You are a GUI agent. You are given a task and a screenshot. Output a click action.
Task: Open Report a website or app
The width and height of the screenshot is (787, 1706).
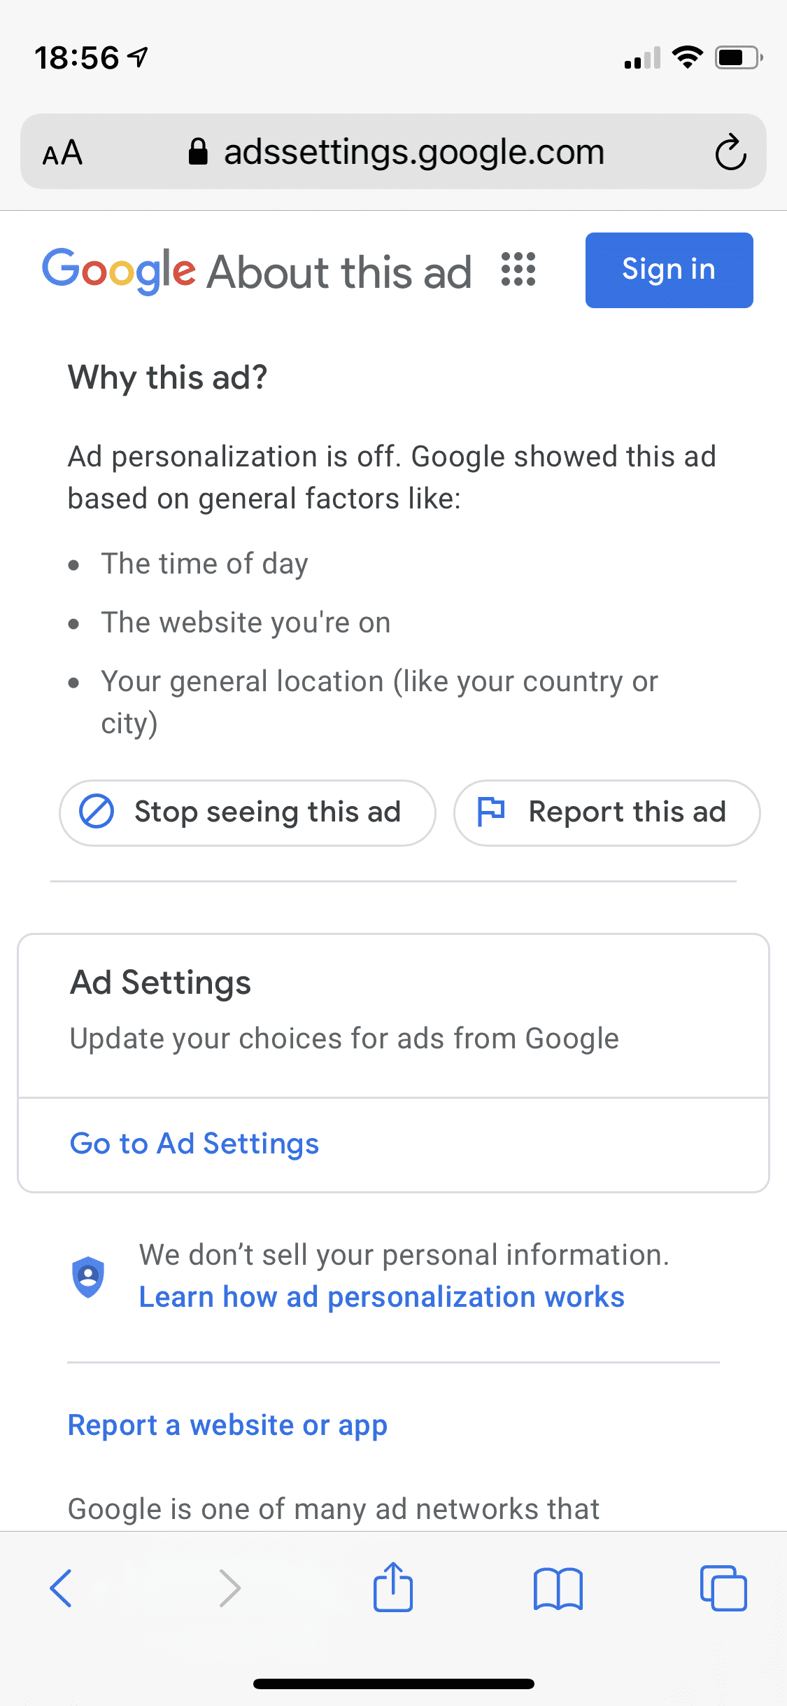tap(227, 1425)
